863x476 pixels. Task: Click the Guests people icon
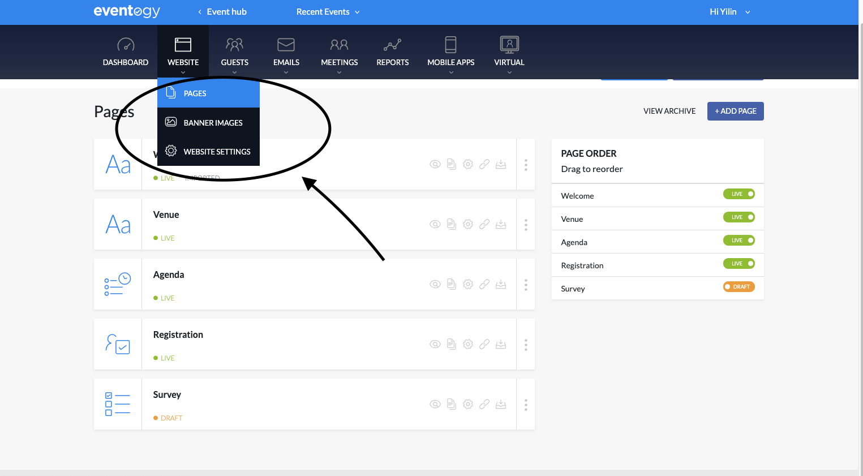pyautogui.click(x=234, y=45)
